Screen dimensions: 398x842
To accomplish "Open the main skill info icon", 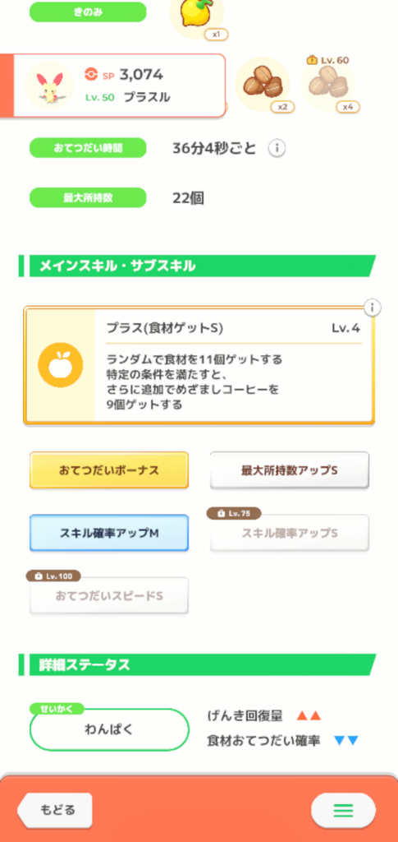I will [x=373, y=308].
